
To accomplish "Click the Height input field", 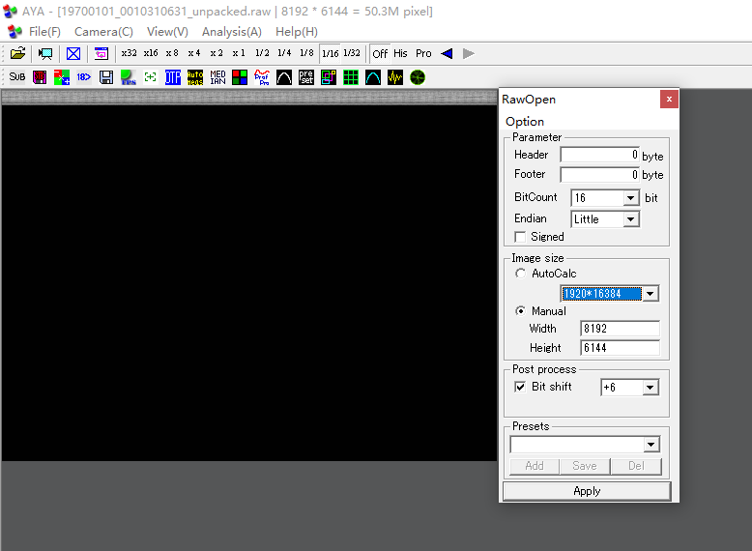I will point(620,348).
